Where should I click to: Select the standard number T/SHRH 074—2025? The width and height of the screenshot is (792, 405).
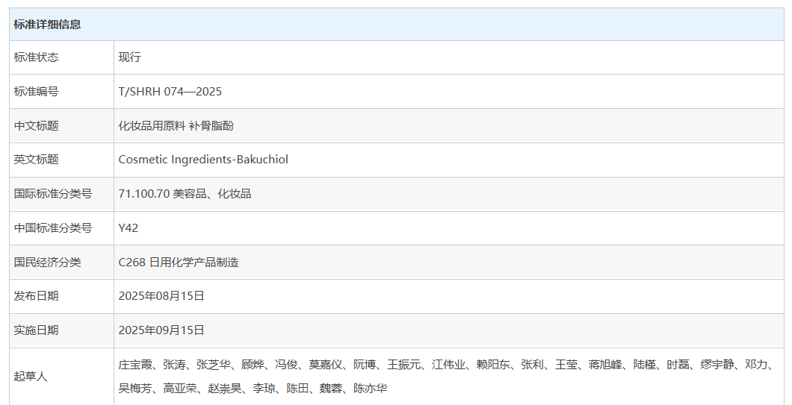[x=170, y=92]
